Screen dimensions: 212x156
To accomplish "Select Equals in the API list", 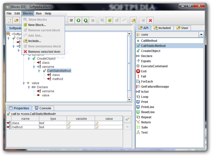I will coord(169,61).
